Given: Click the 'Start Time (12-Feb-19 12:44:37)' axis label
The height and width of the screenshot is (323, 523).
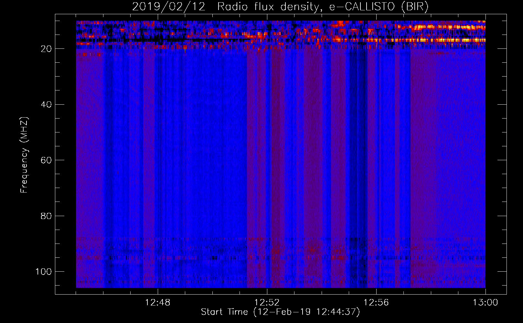Looking at the screenshot, I should (280, 312).
